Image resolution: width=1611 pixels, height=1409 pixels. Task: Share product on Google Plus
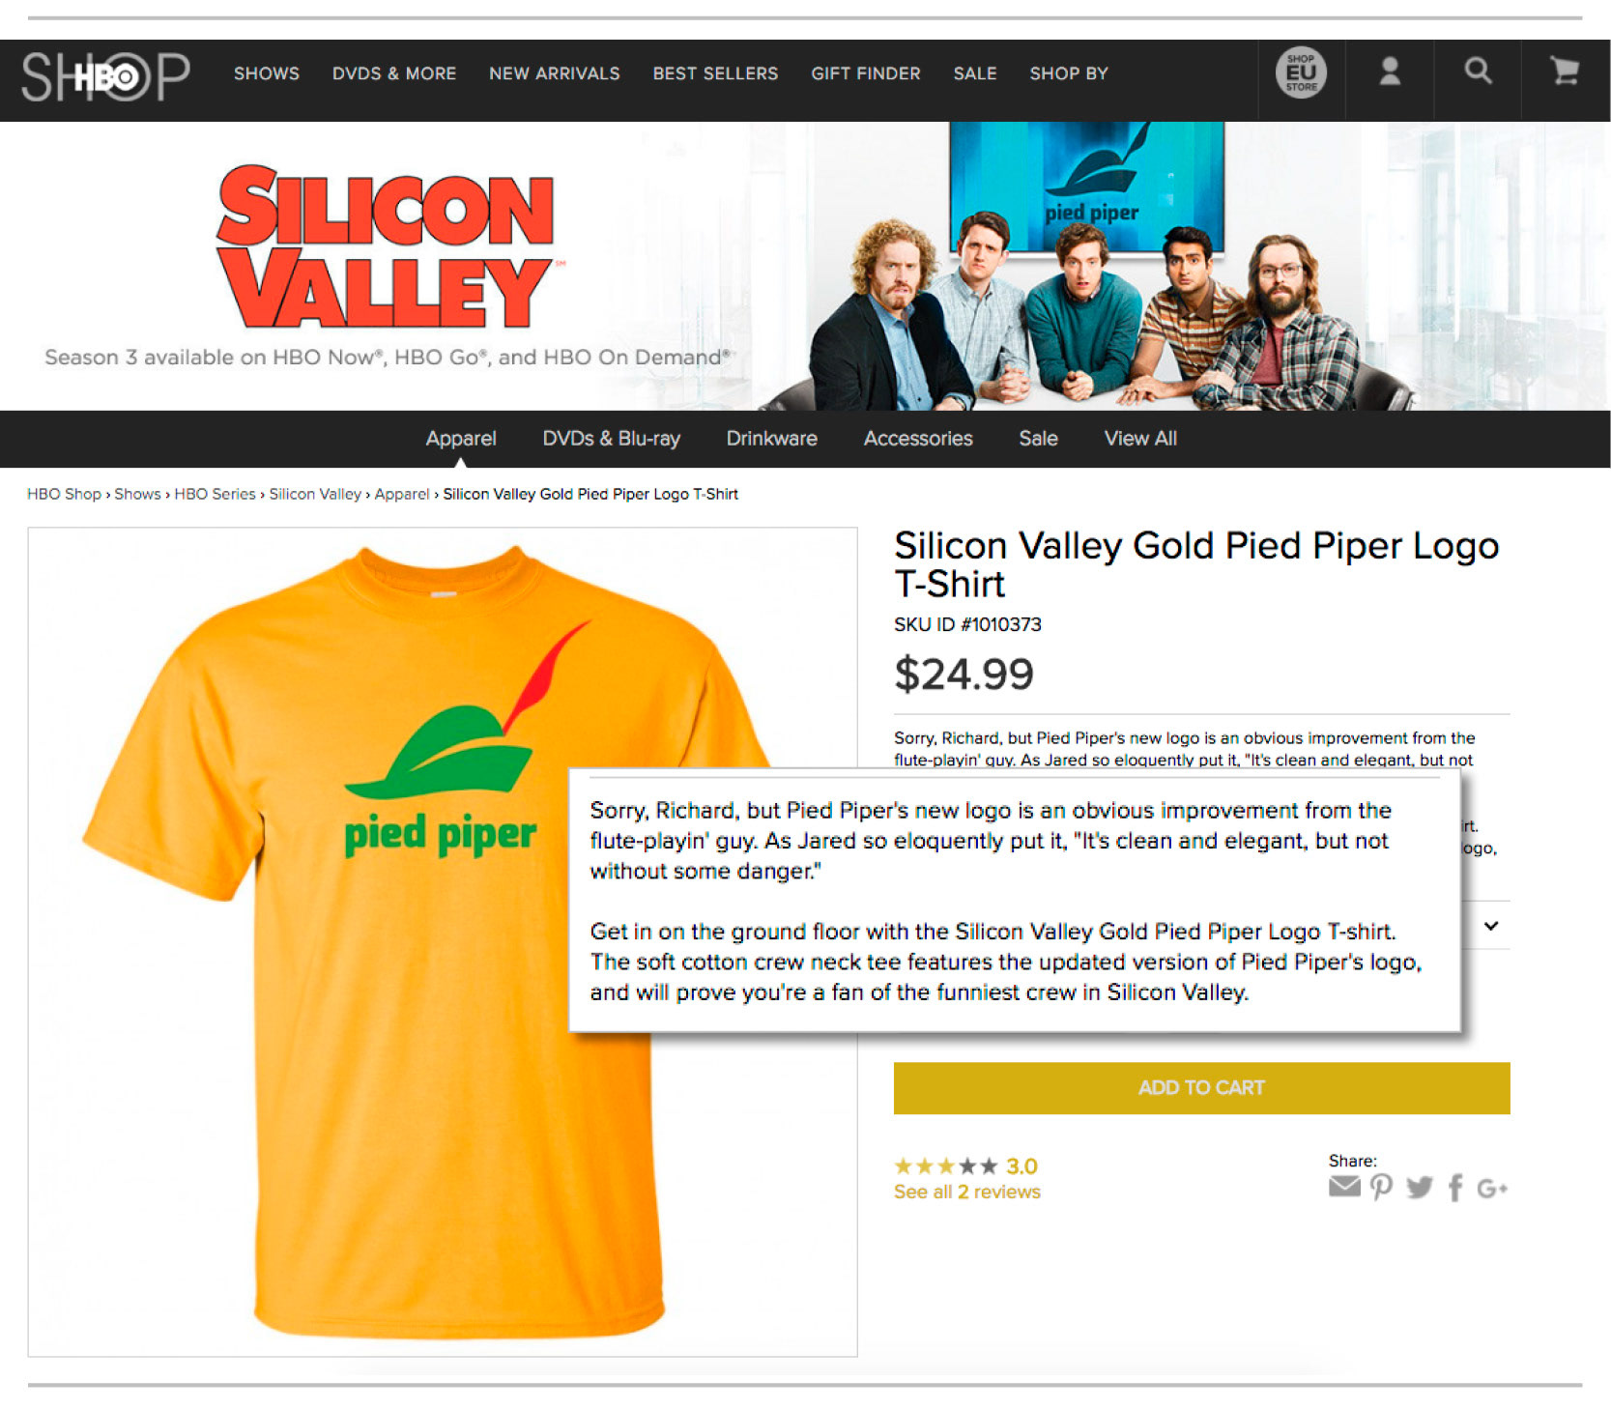click(x=1492, y=1189)
